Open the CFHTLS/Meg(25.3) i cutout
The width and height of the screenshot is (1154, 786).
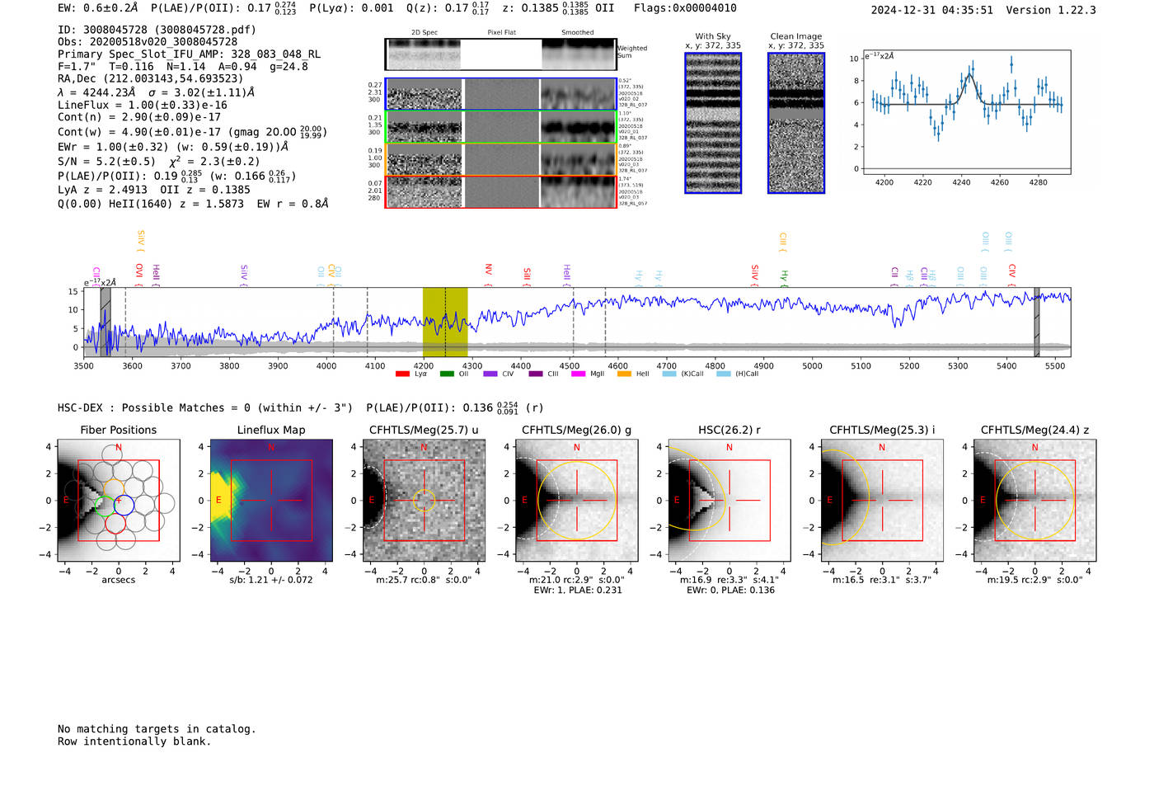[882, 501]
